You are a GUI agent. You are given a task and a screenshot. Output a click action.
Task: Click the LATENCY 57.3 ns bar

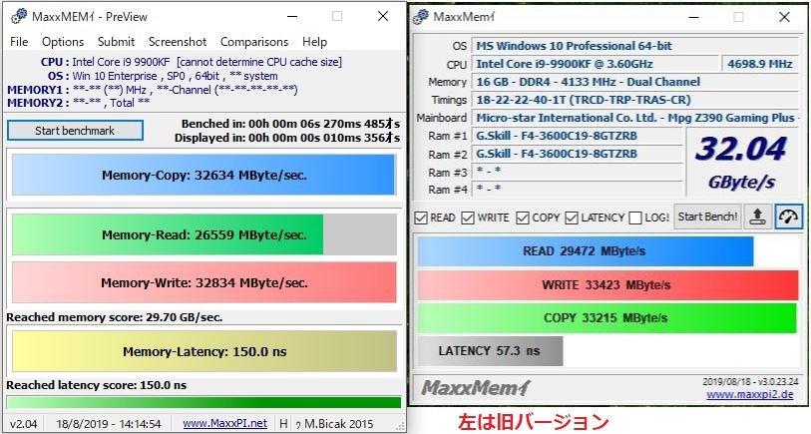point(489,351)
